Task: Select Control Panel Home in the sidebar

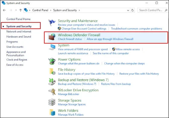Action: (x=18, y=19)
